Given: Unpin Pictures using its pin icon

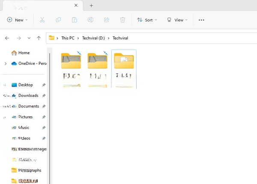Looking at the screenshot, I should click(44, 117).
